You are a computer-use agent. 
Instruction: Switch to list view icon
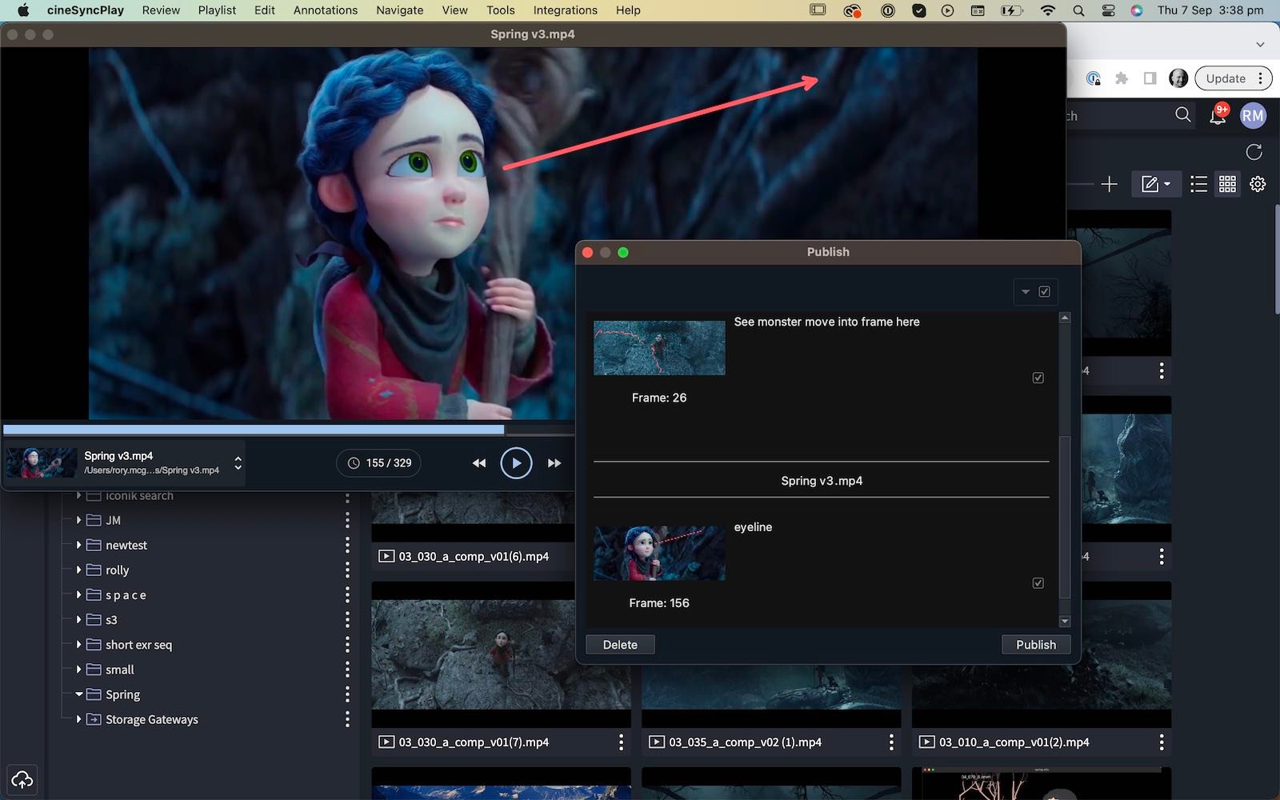coord(1198,185)
